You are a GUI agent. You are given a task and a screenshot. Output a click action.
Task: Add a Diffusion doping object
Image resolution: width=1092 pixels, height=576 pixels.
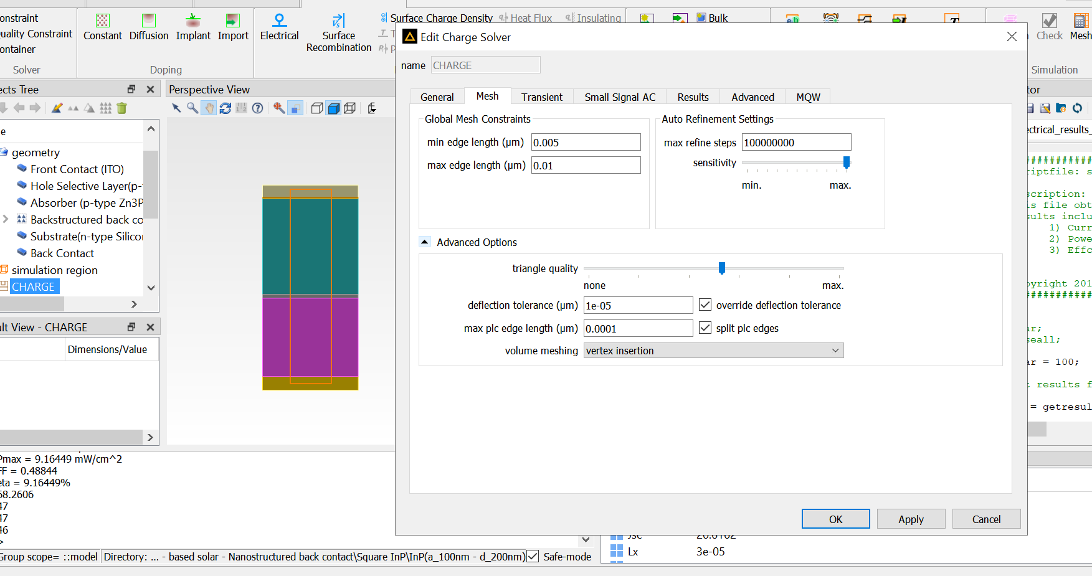coord(149,27)
